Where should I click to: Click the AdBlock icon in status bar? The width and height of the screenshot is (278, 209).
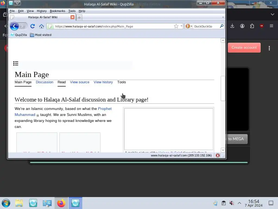(x=218, y=155)
